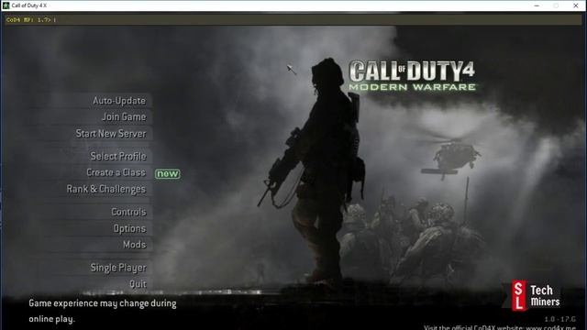Click the version number text 1.8 - 17.6
Image resolution: width=587 pixels, height=330 pixels.
[560, 319]
